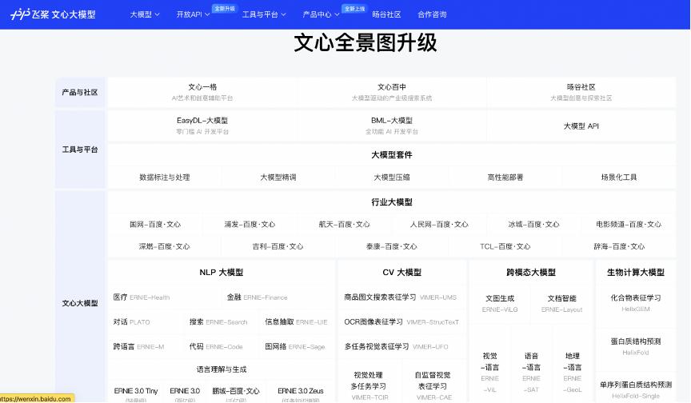
Task: Open 多任务视觉表征学习 VIMER-UFO
Action: click(x=396, y=346)
